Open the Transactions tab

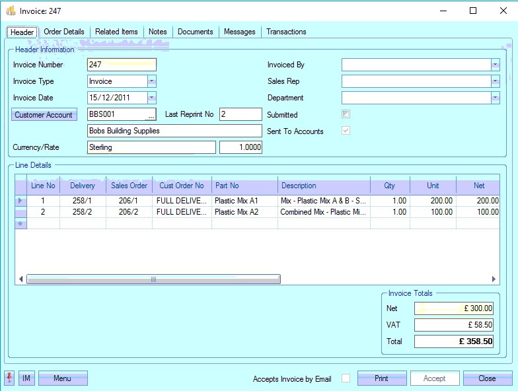tap(286, 32)
